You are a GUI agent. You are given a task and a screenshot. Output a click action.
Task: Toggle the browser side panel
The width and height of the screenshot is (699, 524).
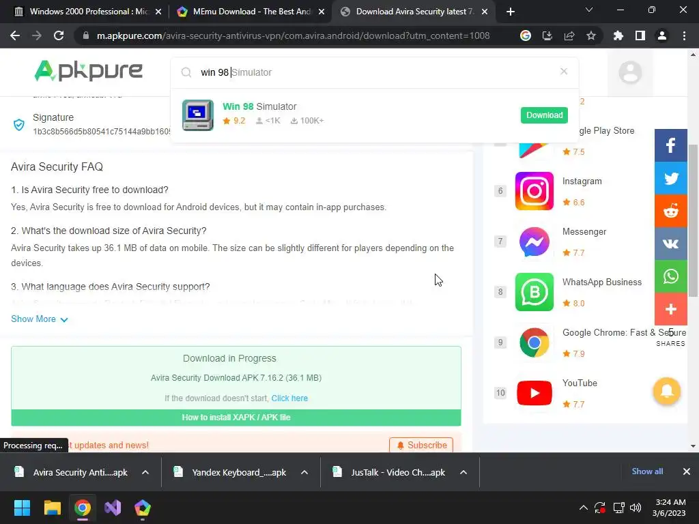tap(640, 35)
